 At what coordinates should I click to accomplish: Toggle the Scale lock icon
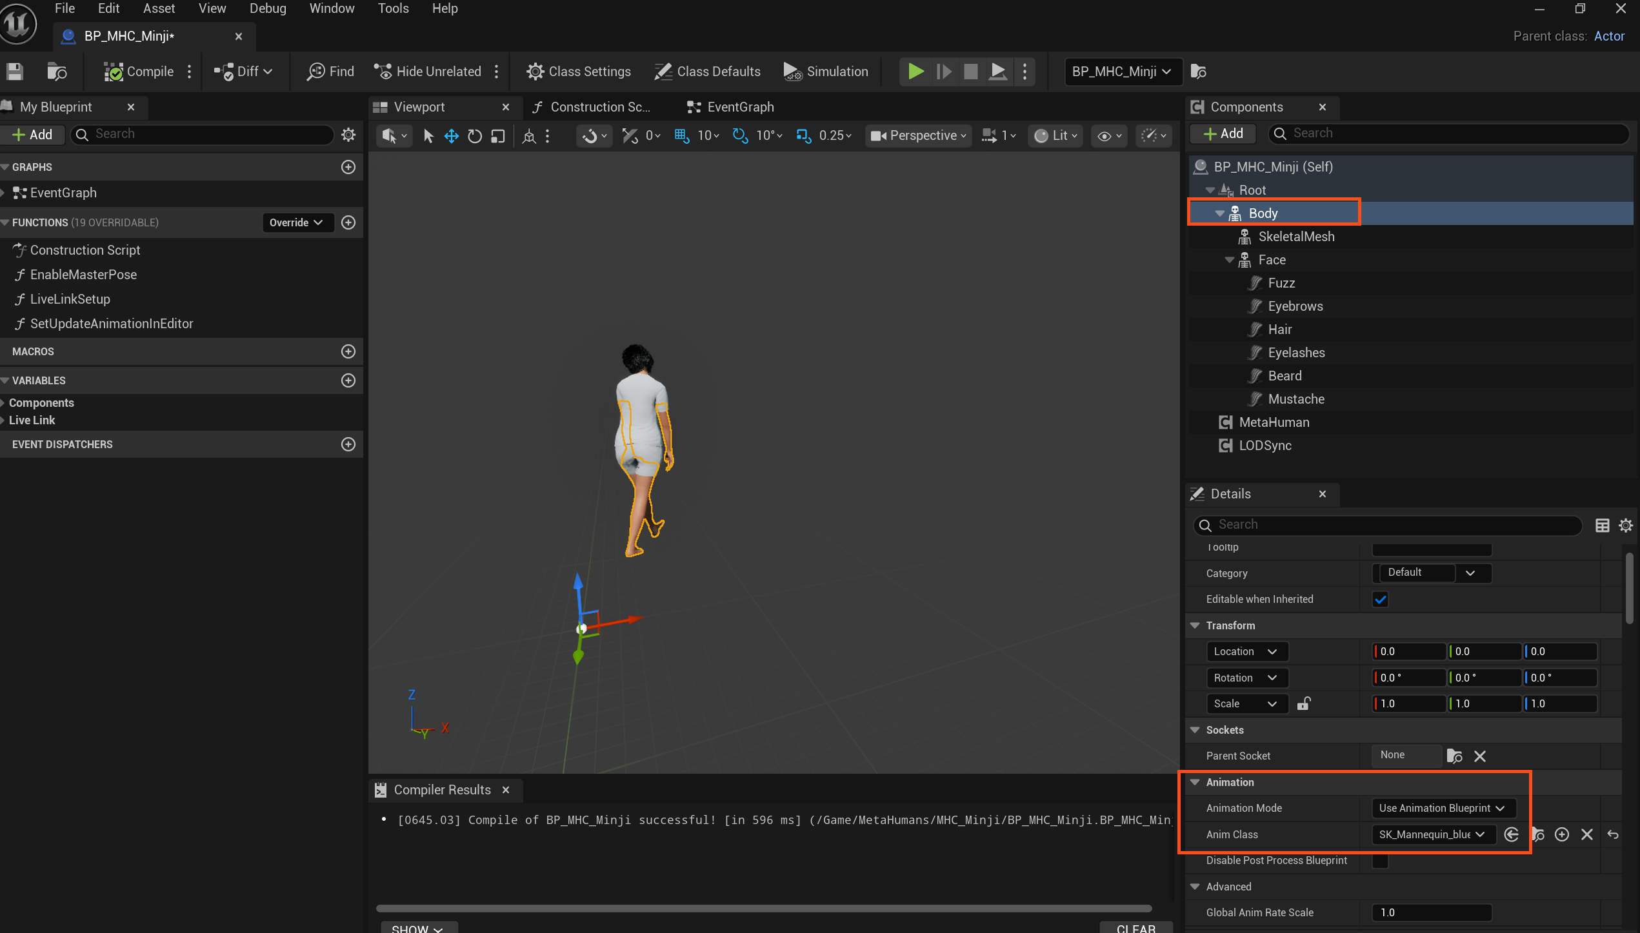coord(1304,703)
